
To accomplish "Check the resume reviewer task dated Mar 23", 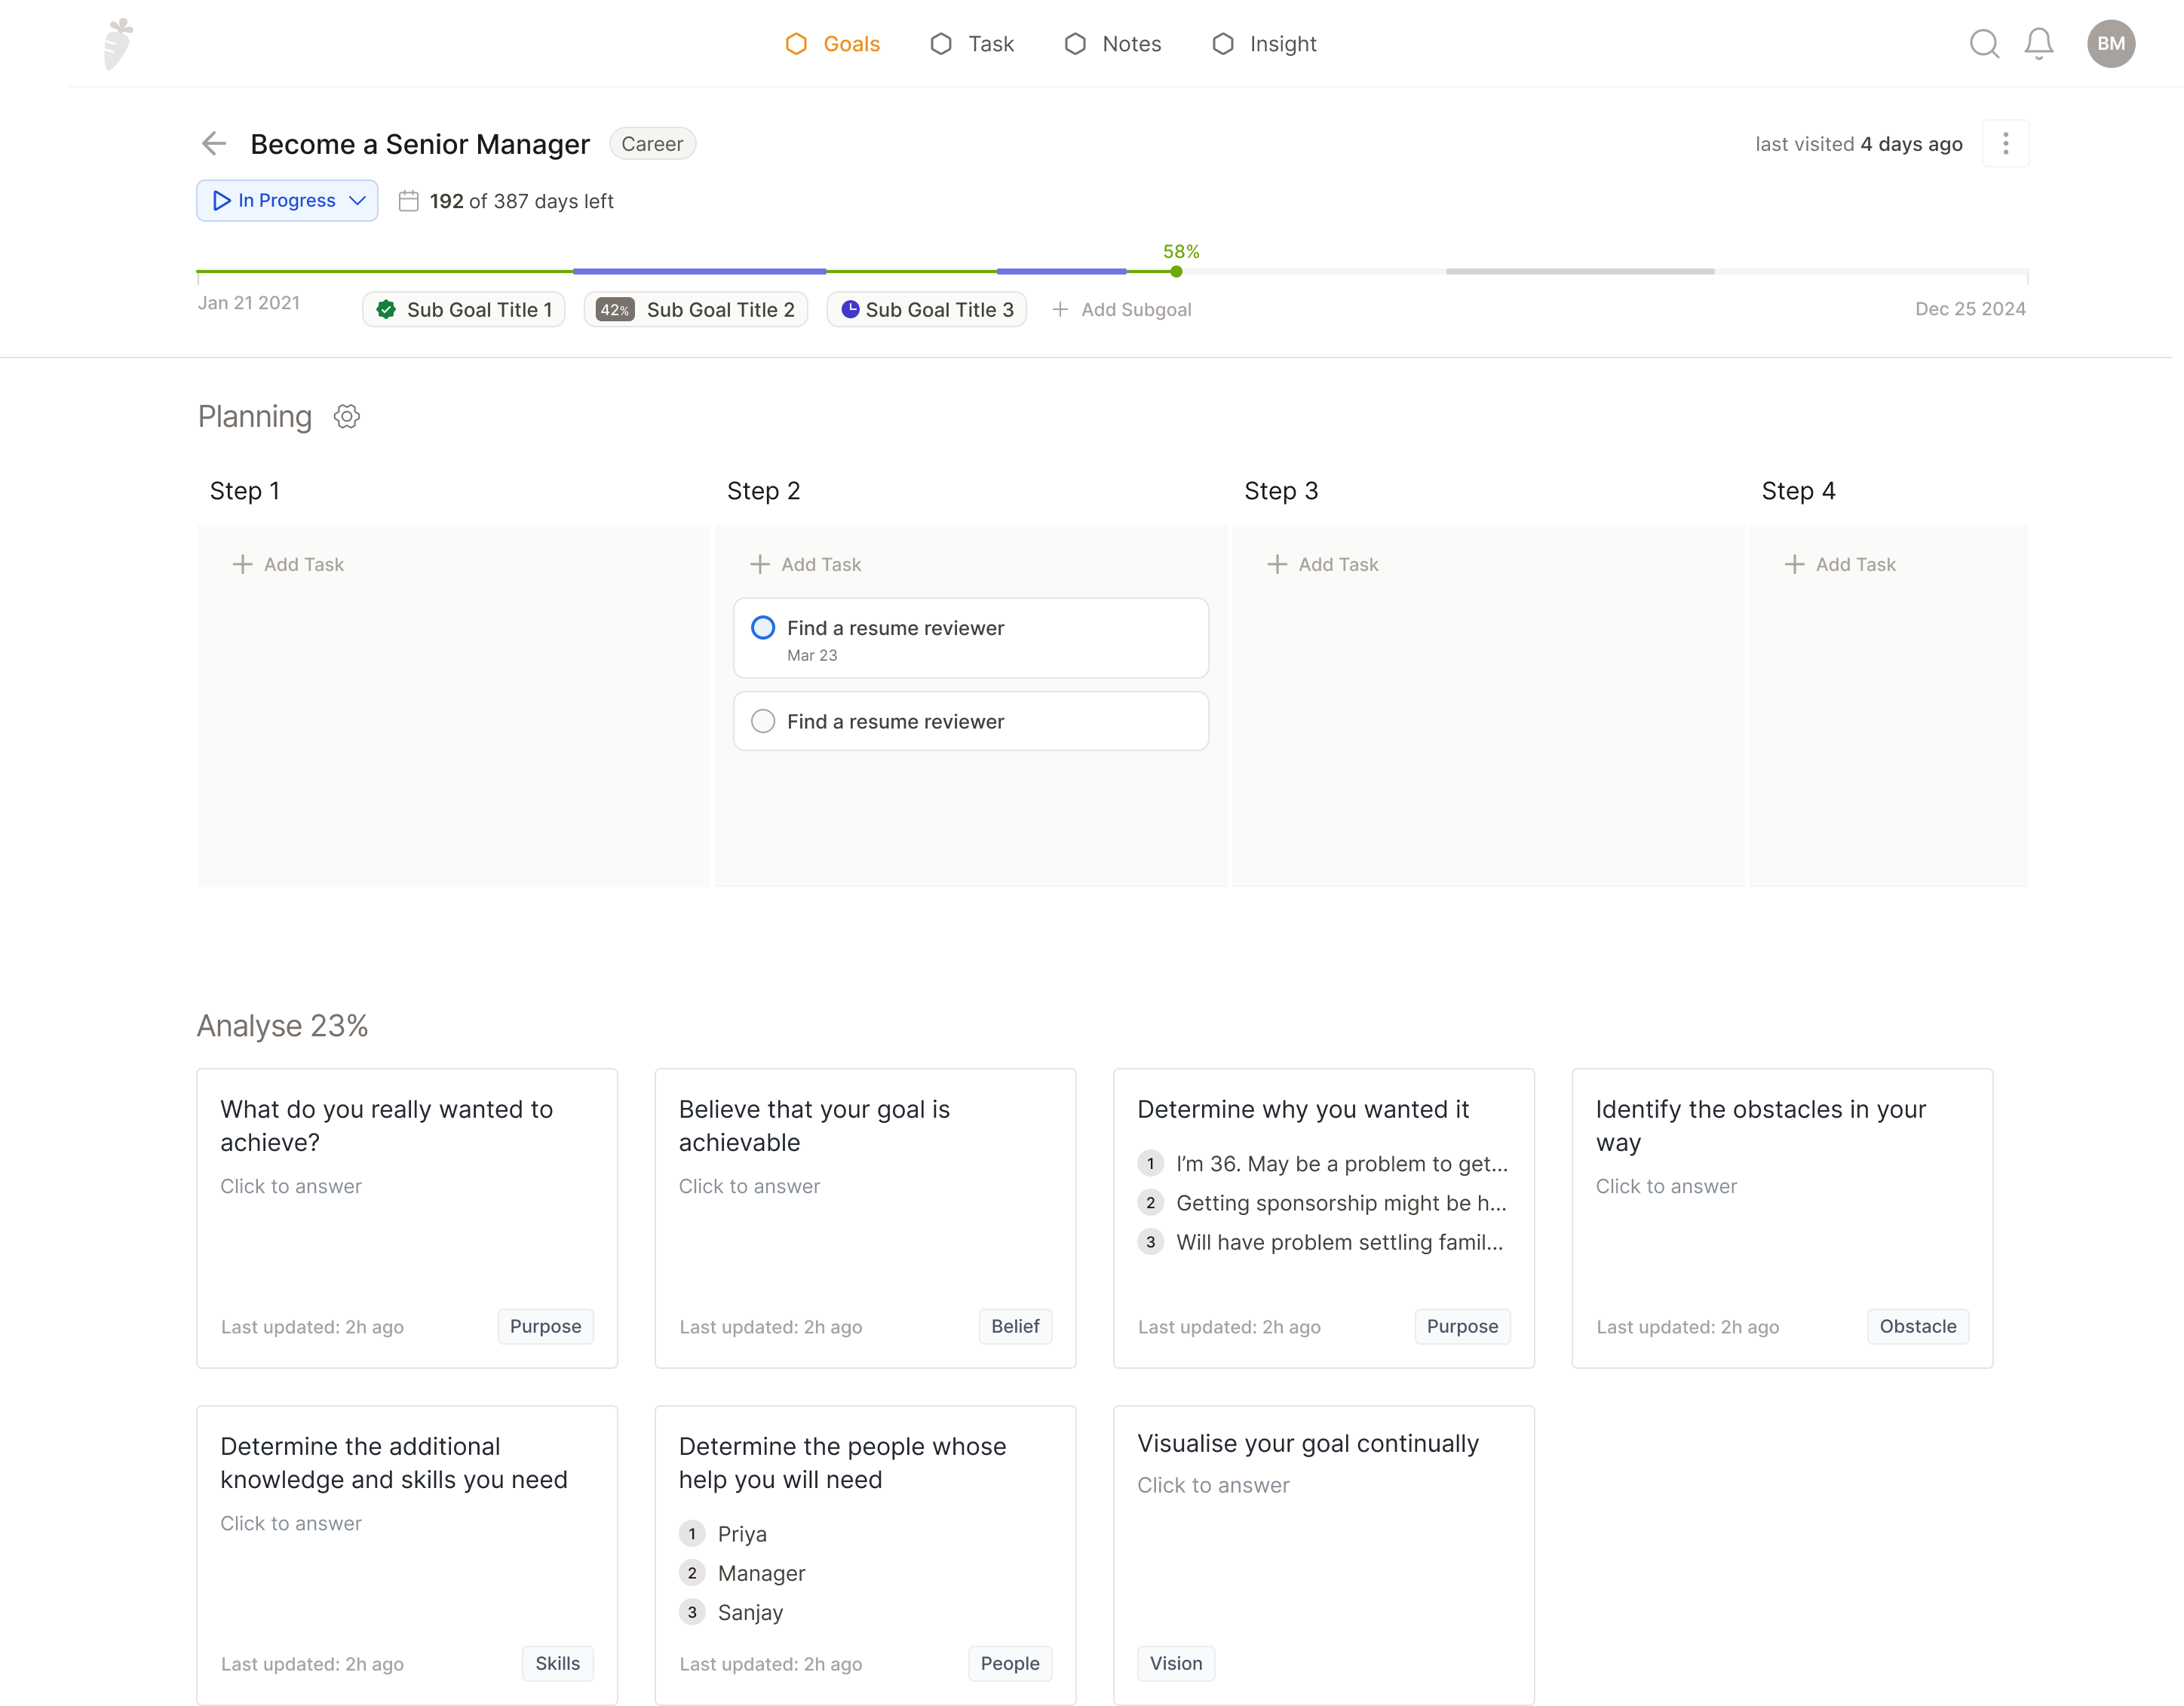I will [763, 628].
